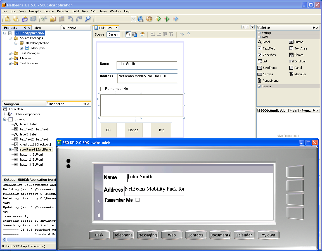
Task: Click the Paste toolbar icon
Action: [61, 19]
